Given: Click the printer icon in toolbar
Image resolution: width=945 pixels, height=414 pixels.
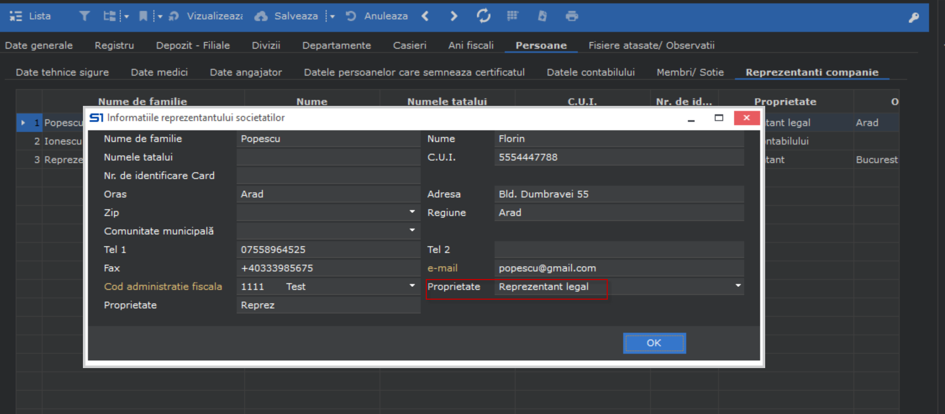Looking at the screenshot, I should tap(571, 16).
